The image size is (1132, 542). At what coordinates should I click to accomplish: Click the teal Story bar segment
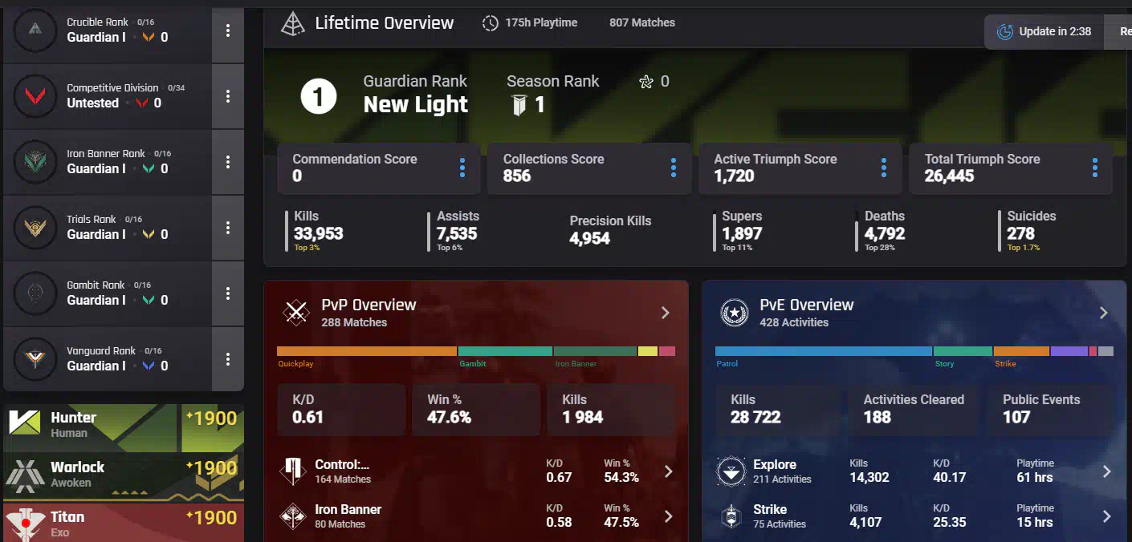pyautogui.click(x=963, y=351)
